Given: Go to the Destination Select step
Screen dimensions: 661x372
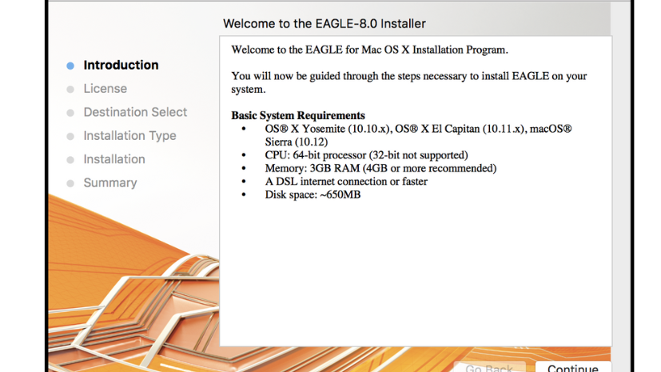Looking at the screenshot, I should point(135,112).
